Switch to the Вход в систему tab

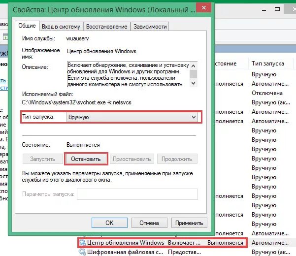pyautogui.click(x=61, y=27)
